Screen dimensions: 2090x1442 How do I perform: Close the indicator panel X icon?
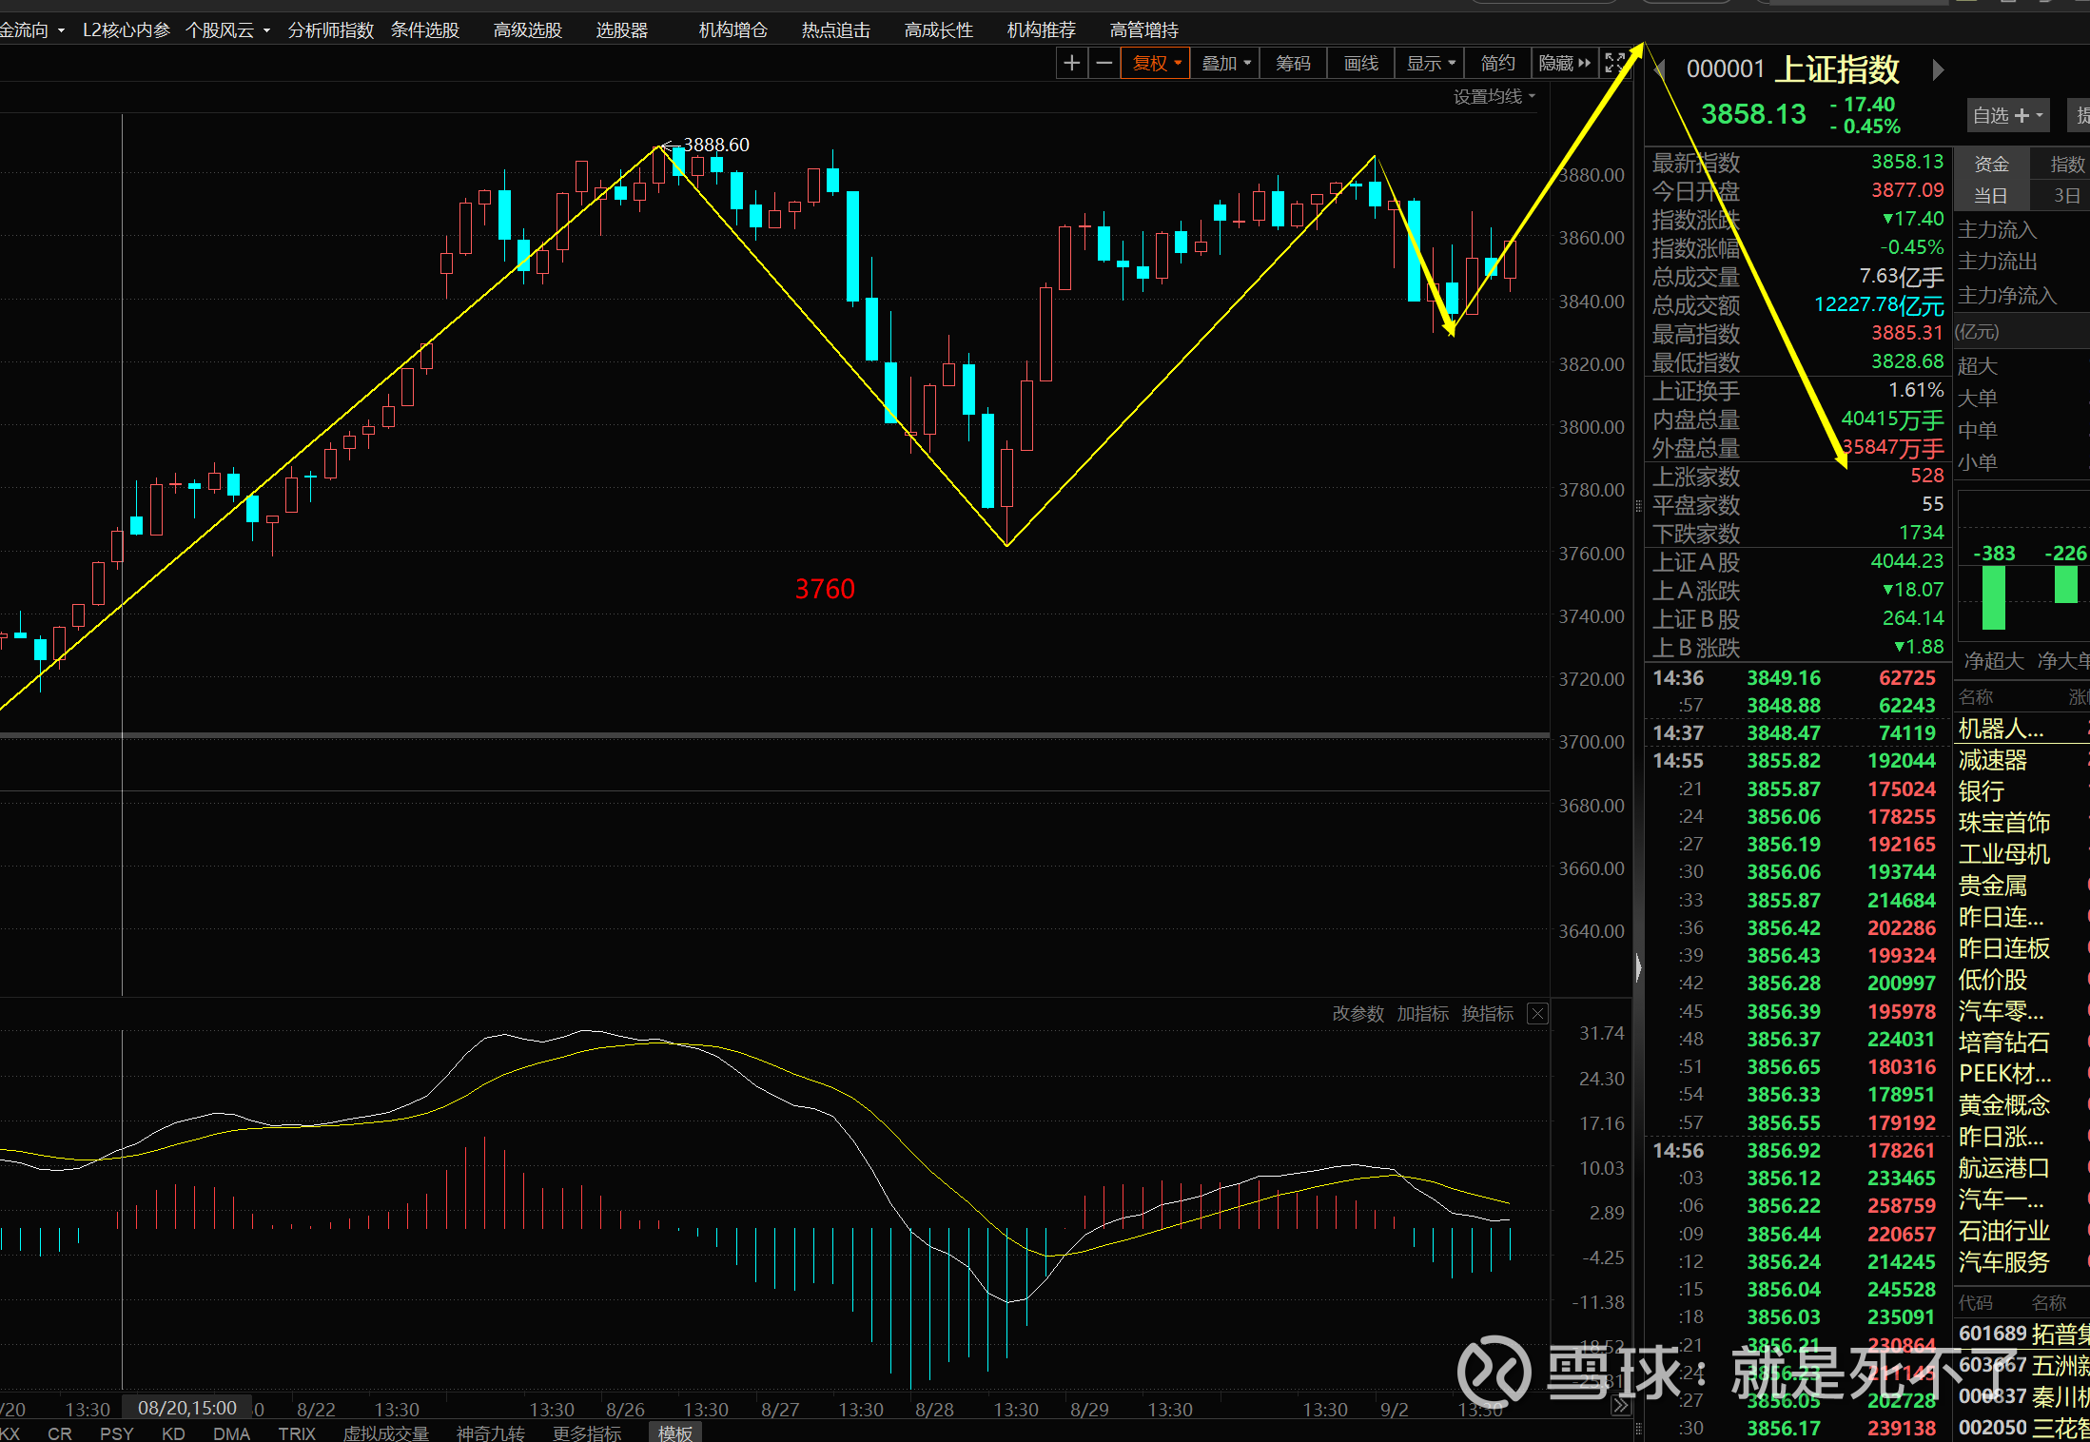tap(1537, 1013)
